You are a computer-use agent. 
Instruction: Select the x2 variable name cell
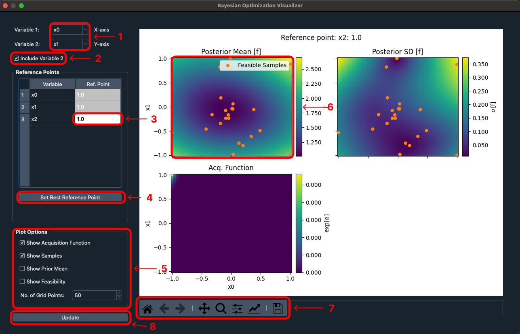pos(52,119)
